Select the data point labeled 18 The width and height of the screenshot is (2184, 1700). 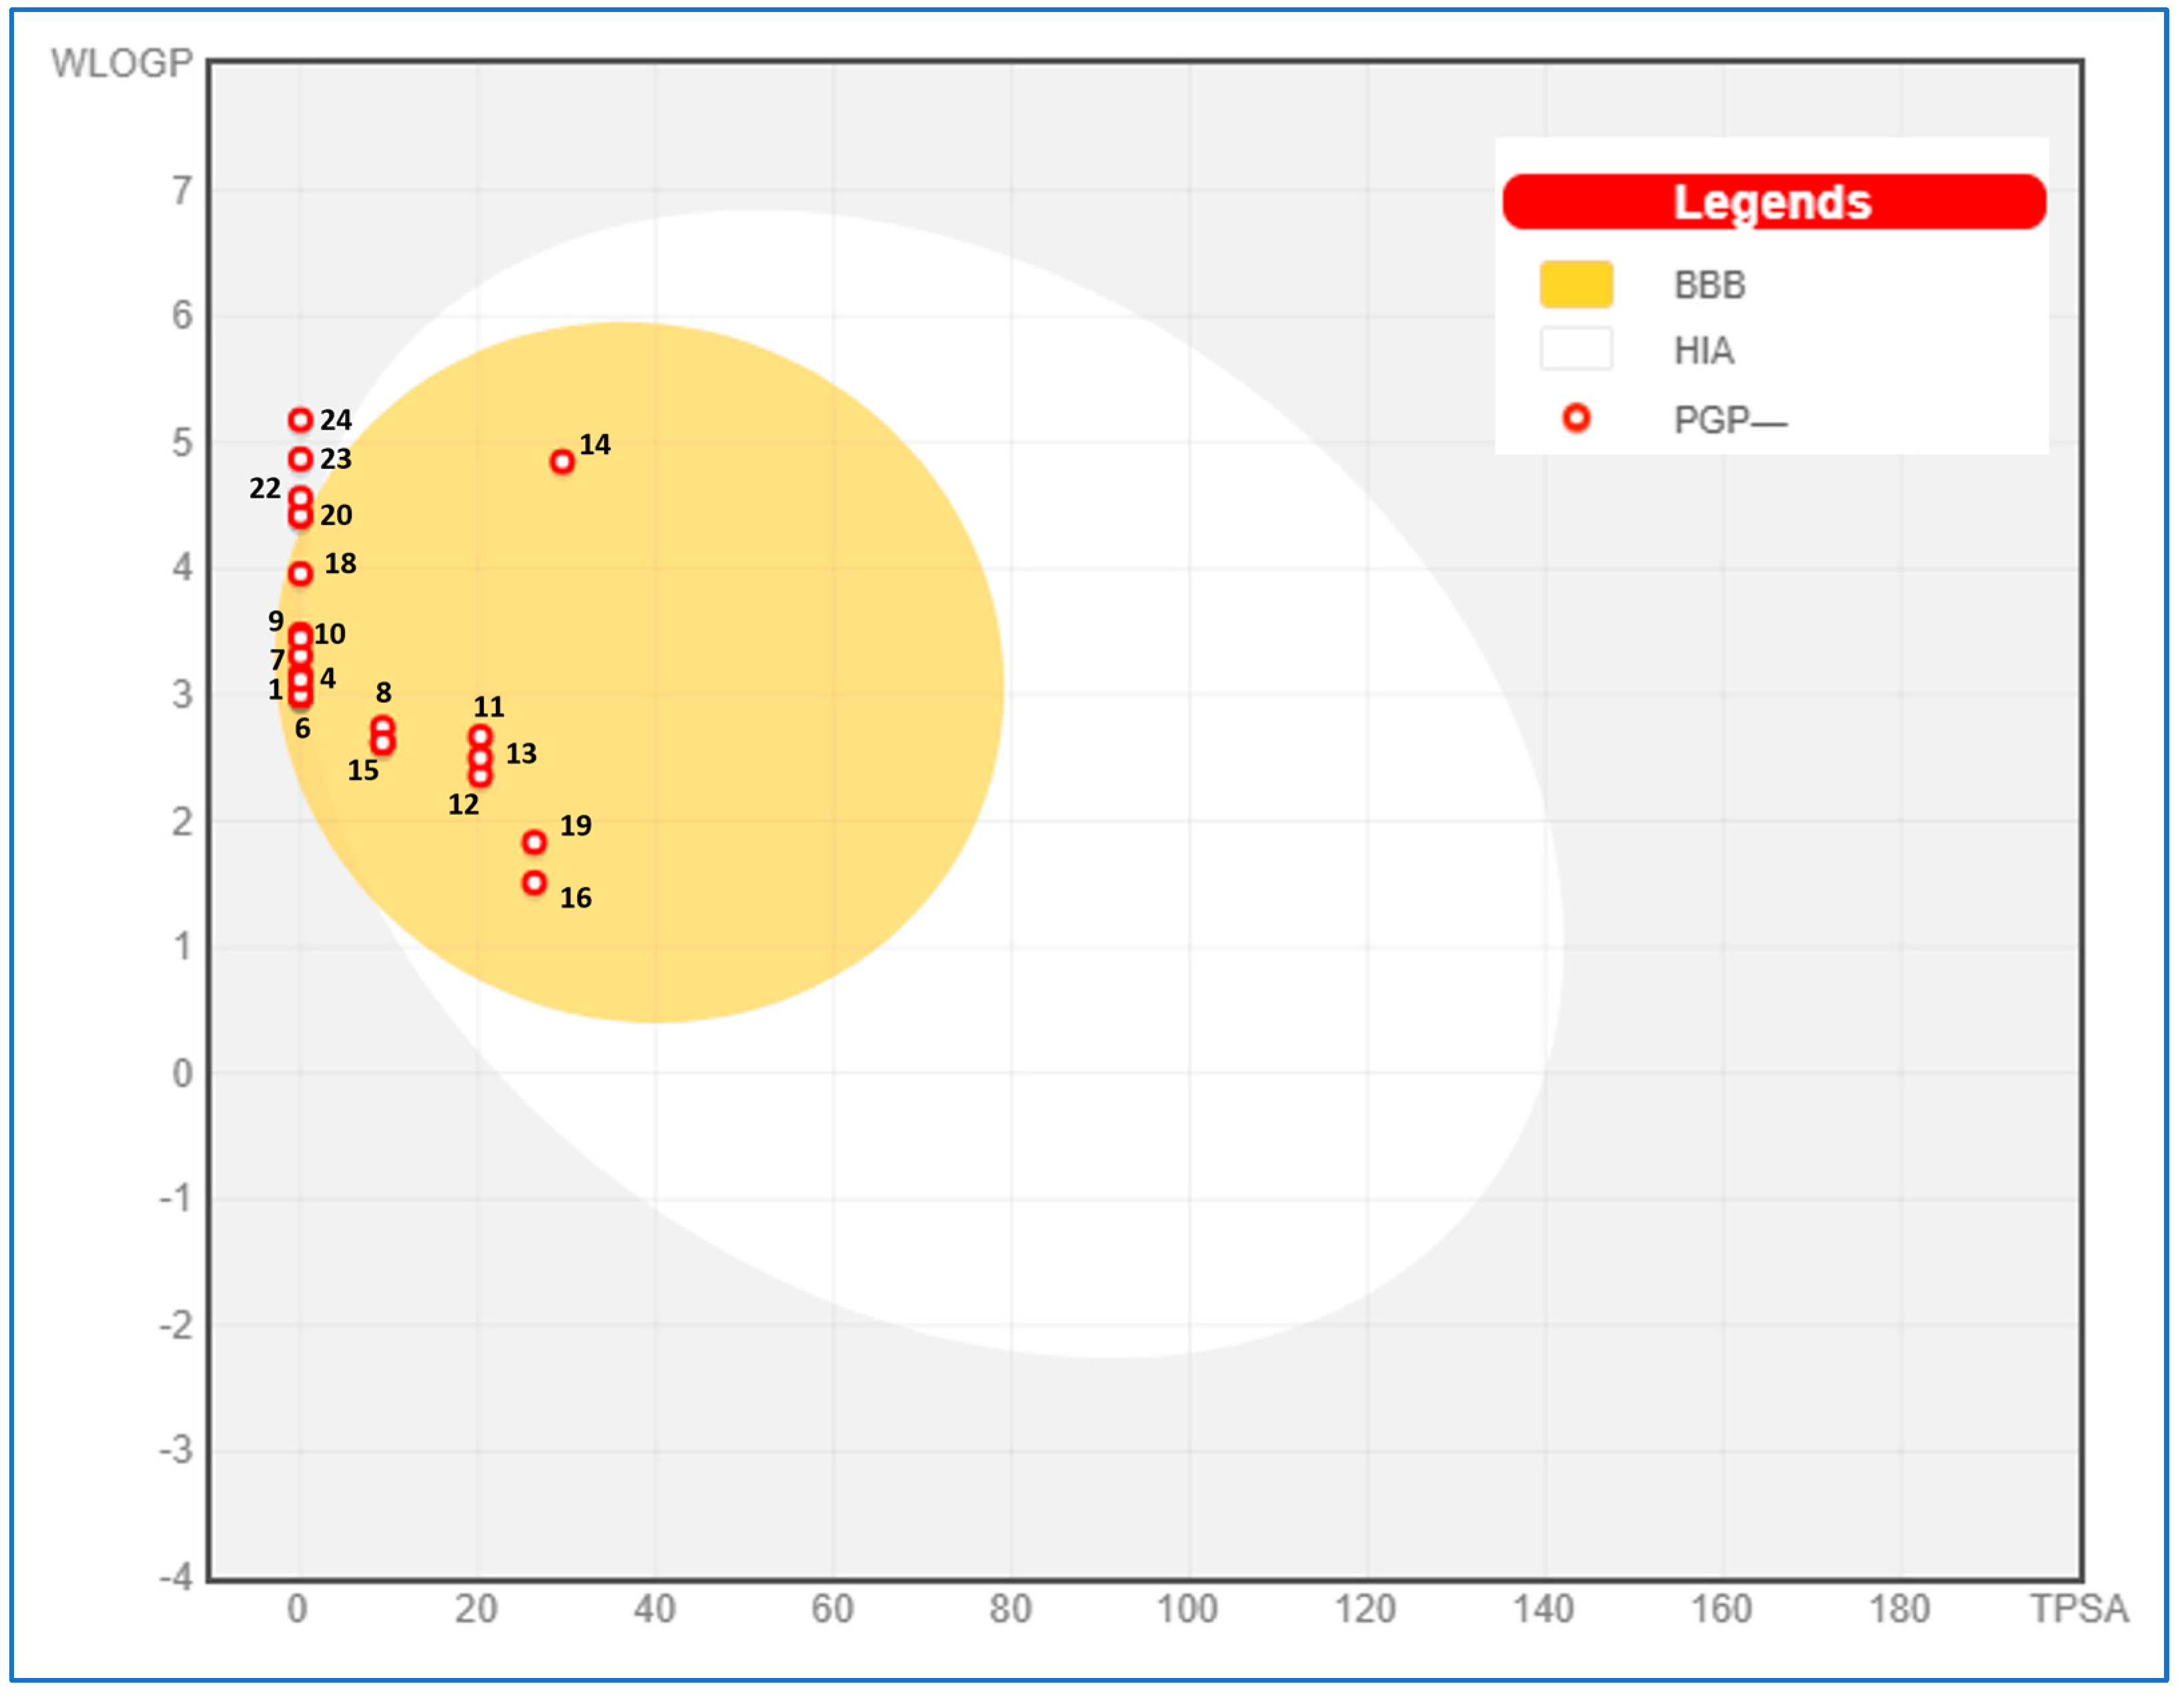point(300,574)
